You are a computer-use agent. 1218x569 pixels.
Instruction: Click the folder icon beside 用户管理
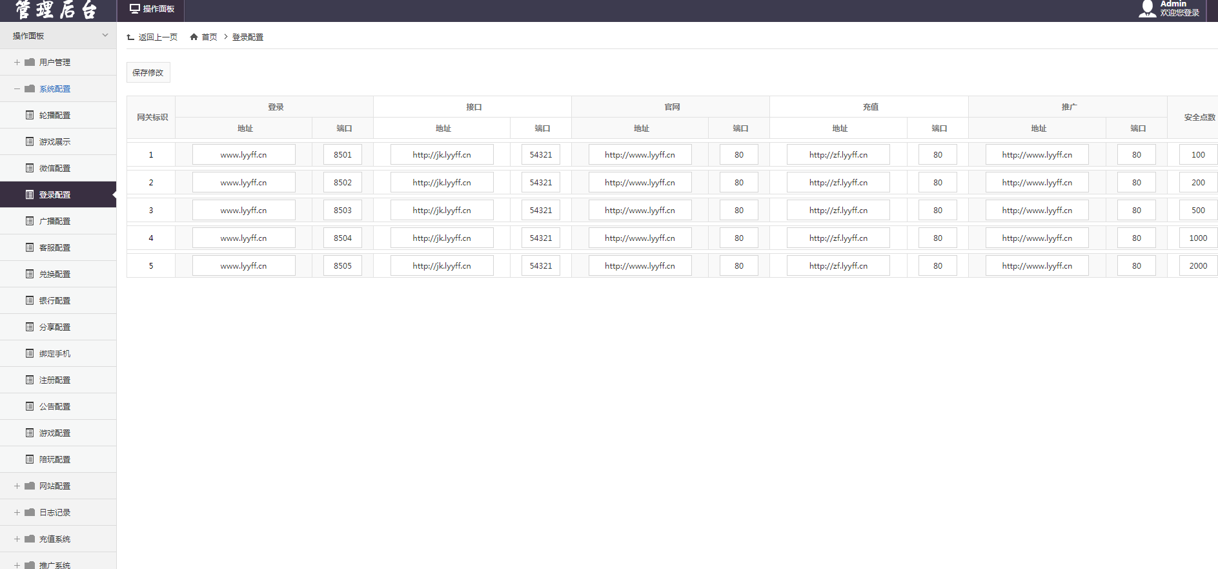(x=30, y=62)
